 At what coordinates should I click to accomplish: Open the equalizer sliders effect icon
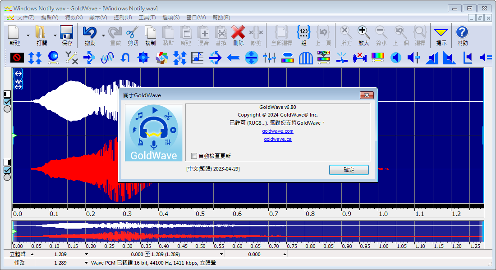tap(269, 58)
